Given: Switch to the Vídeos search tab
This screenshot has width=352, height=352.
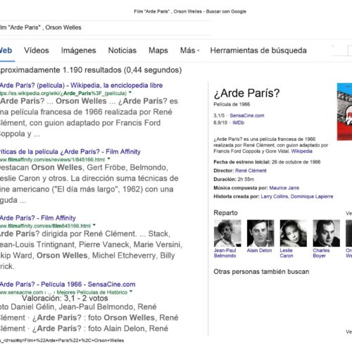Looking at the screenshot, I should (x=37, y=51).
